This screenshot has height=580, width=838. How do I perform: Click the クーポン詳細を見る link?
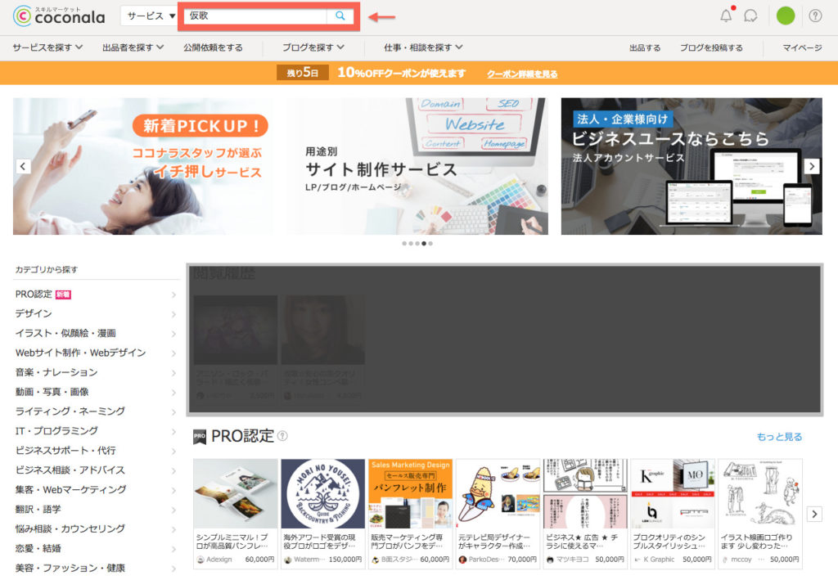click(522, 74)
